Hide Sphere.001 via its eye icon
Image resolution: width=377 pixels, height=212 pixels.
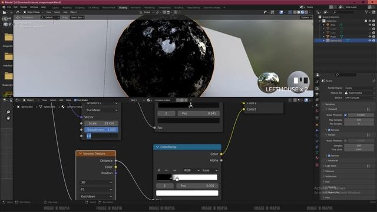point(370,41)
